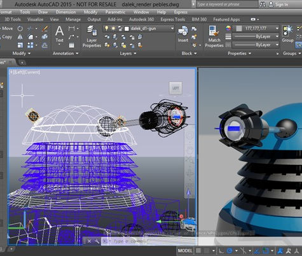Click the viewport LEFT ViewCube face

(x=175, y=88)
